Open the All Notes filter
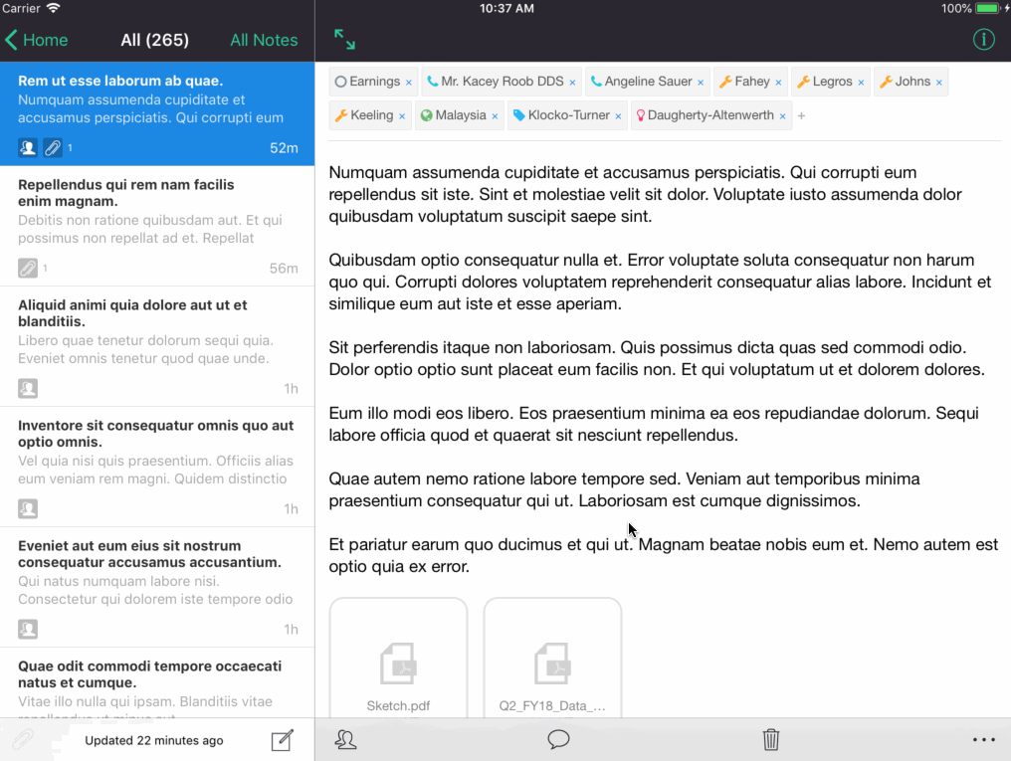The image size is (1011, 761). point(264,40)
